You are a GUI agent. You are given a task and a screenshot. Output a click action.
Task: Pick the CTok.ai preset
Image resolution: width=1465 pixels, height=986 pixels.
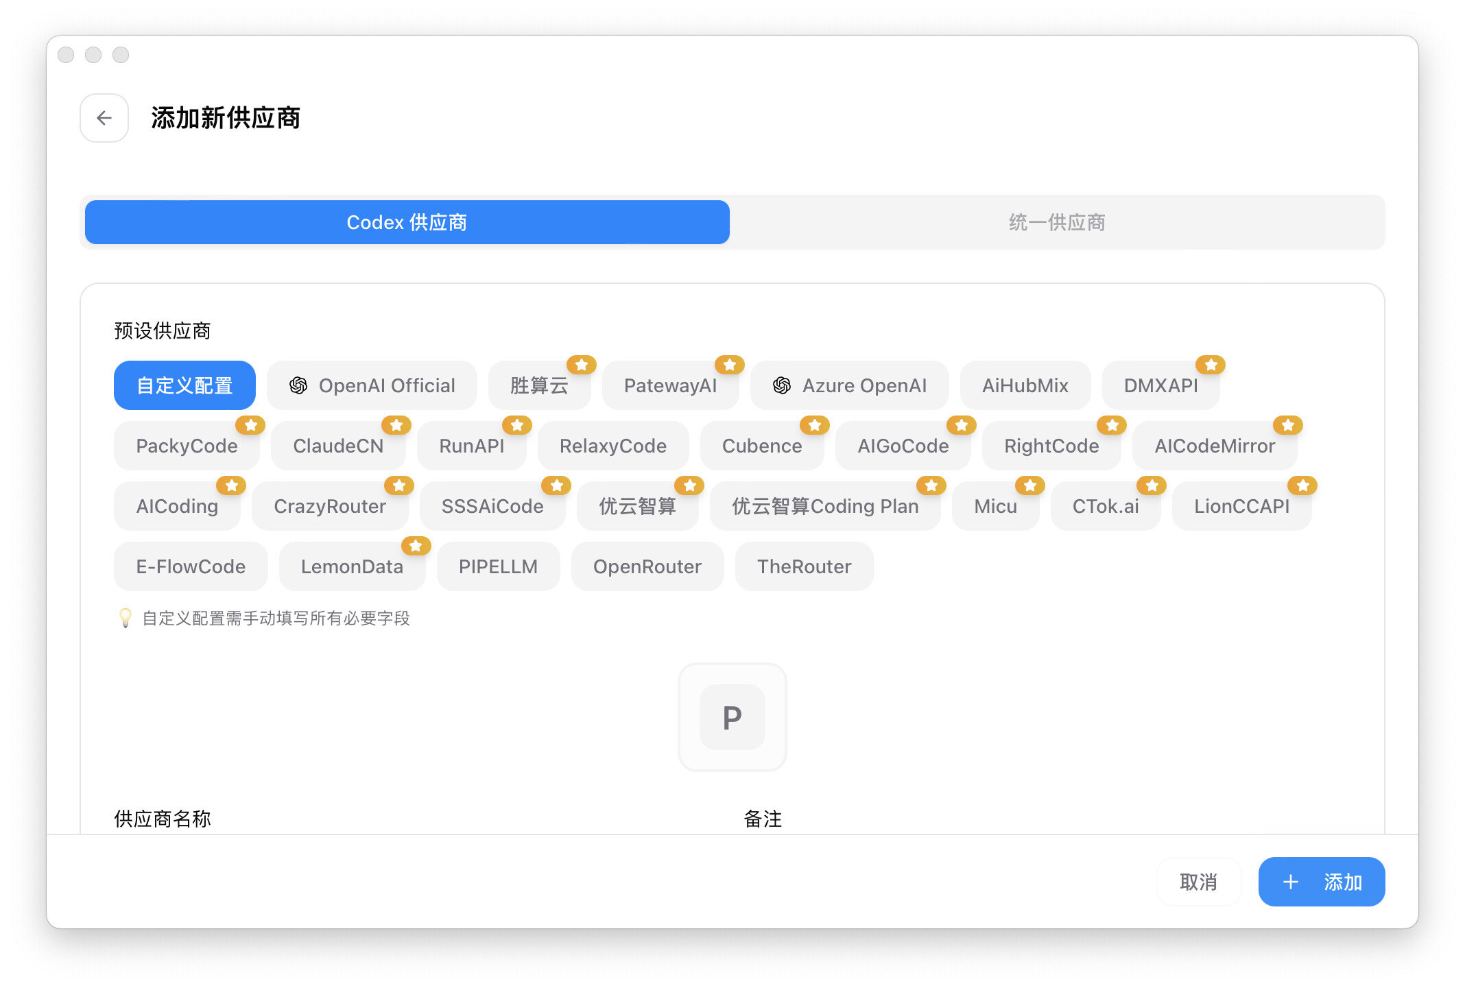pyautogui.click(x=1106, y=506)
